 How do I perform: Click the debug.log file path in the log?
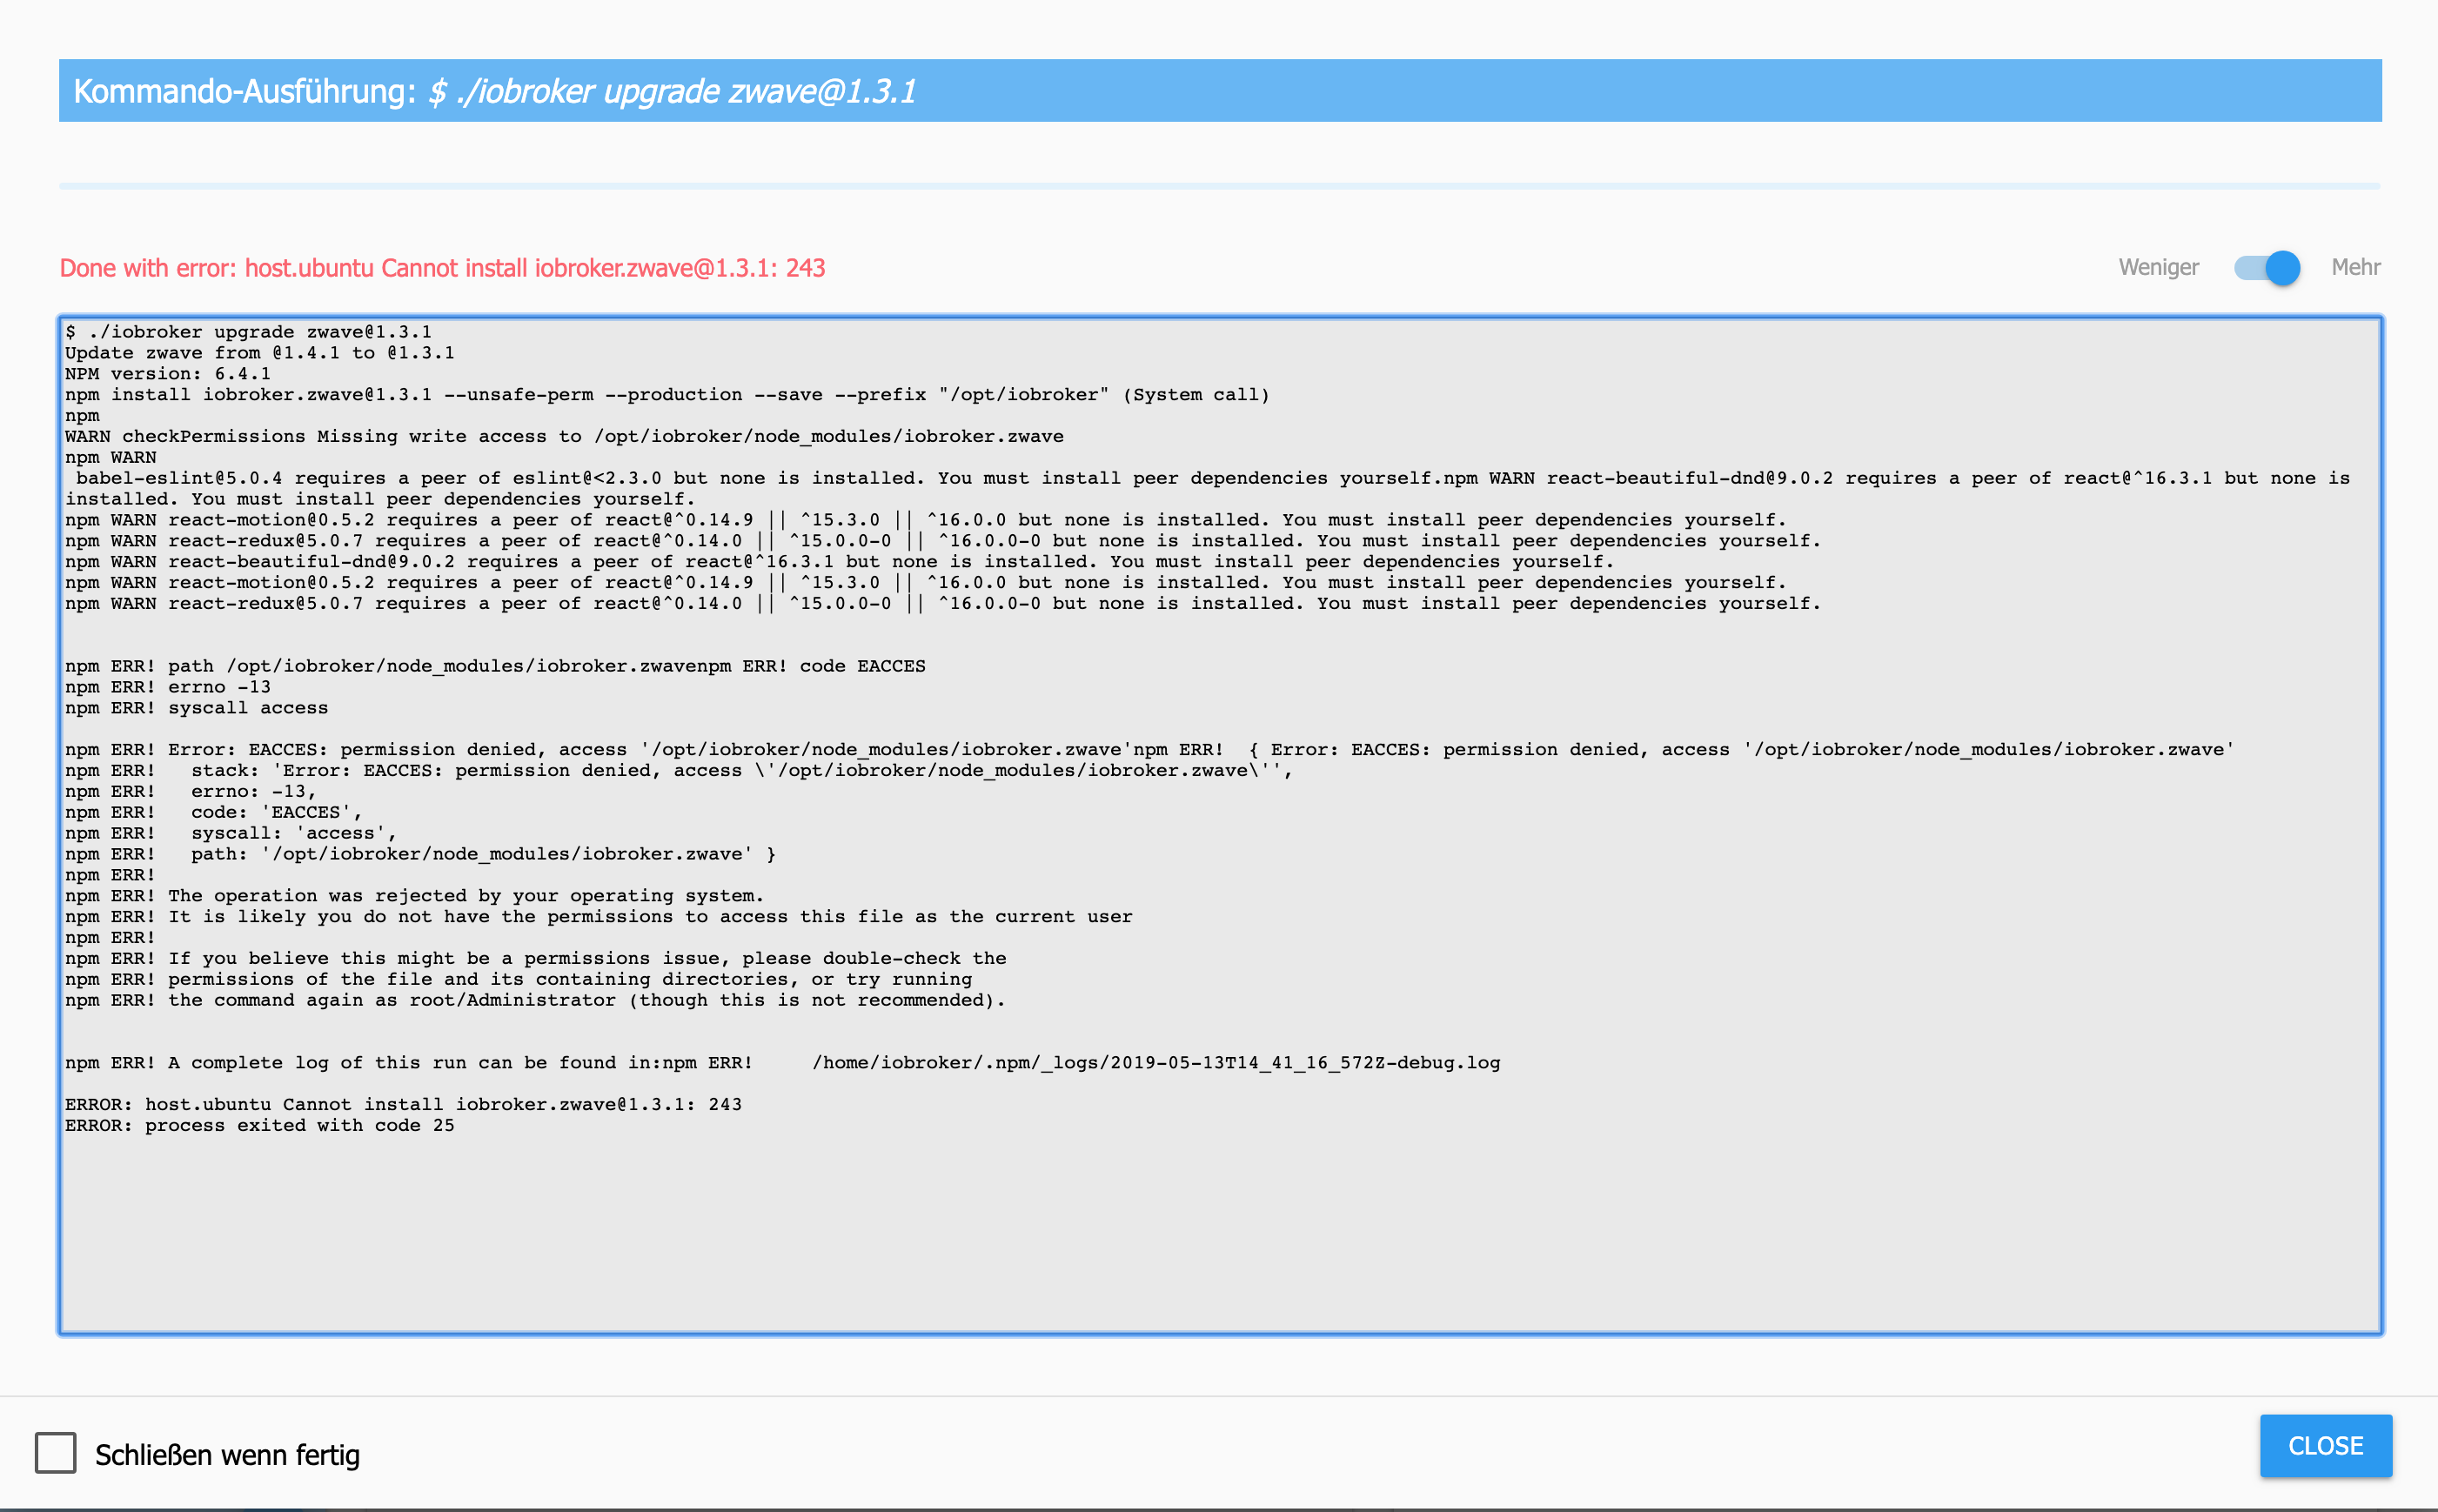pyautogui.click(x=1155, y=1063)
